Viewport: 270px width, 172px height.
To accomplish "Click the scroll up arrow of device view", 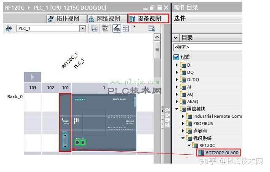I will [x=157, y=37].
